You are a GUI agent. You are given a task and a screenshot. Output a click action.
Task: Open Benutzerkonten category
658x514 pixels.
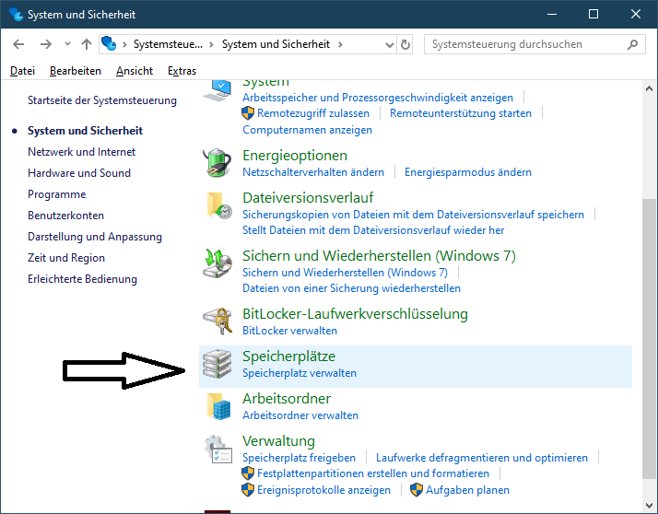[x=65, y=216]
